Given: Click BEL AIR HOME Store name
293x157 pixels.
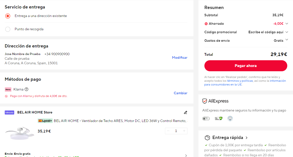Looking at the screenshot, I should point(35,112).
